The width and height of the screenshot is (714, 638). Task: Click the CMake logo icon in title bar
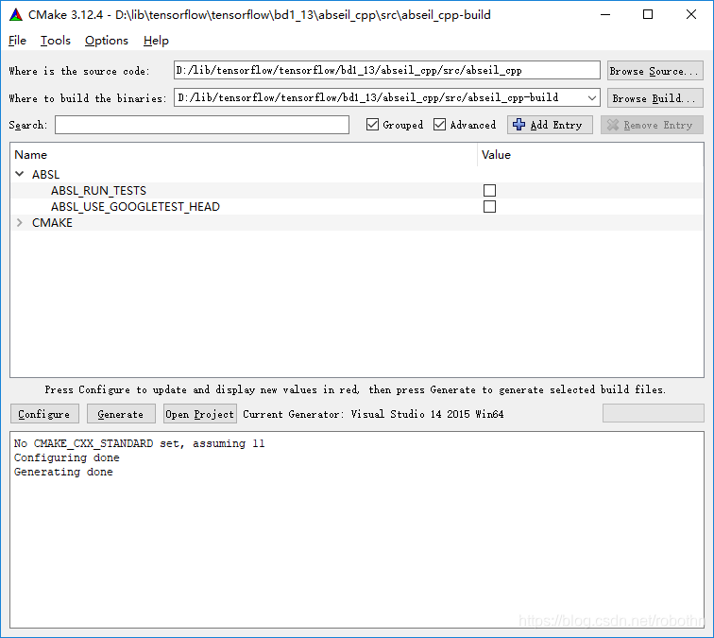point(16,14)
